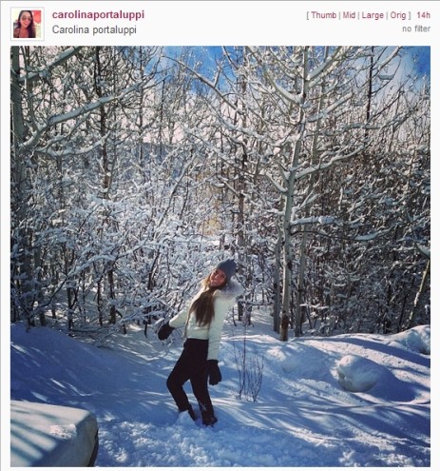This screenshot has width=440, height=471.
Task: Open the carolinaportaluppi profile avatar
Action: pyautogui.click(x=28, y=24)
